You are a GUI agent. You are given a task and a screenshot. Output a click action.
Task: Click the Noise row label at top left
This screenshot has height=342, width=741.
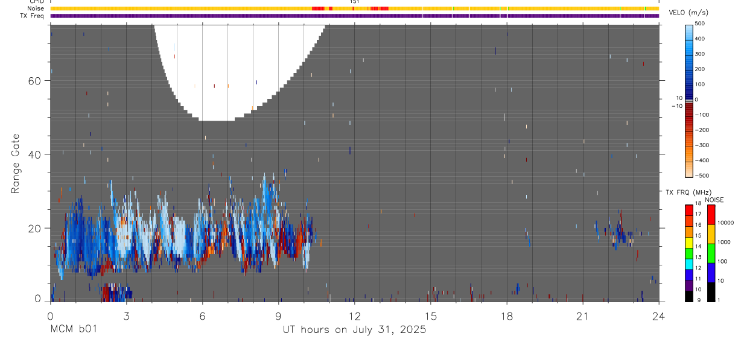click(36, 8)
